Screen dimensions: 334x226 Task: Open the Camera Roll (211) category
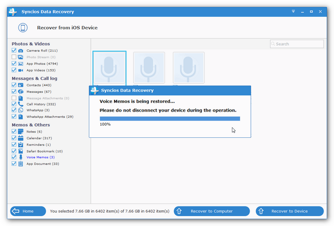point(42,51)
